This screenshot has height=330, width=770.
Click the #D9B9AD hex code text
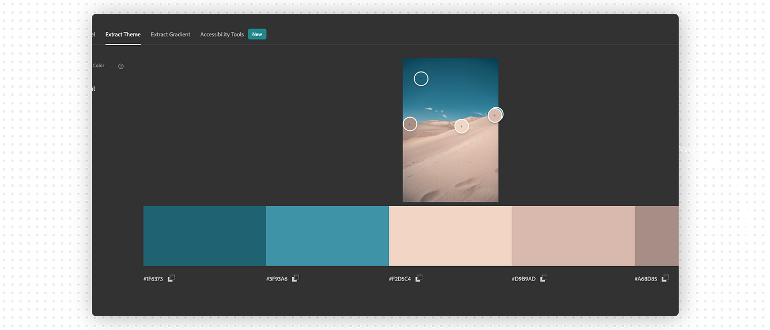coord(524,279)
